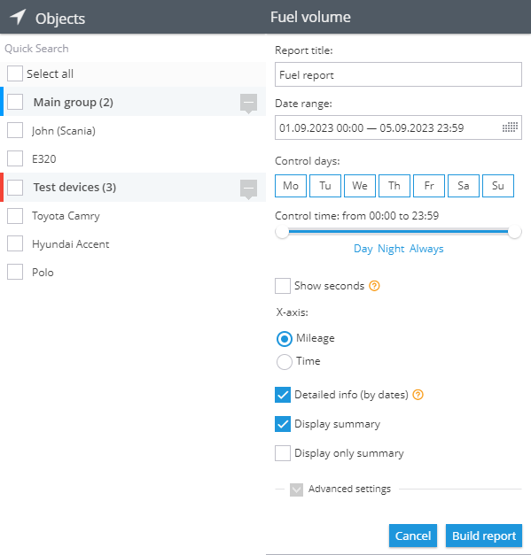Enable the Show seconds checkbox
The width and height of the screenshot is (531, 555).
point(283,286)
